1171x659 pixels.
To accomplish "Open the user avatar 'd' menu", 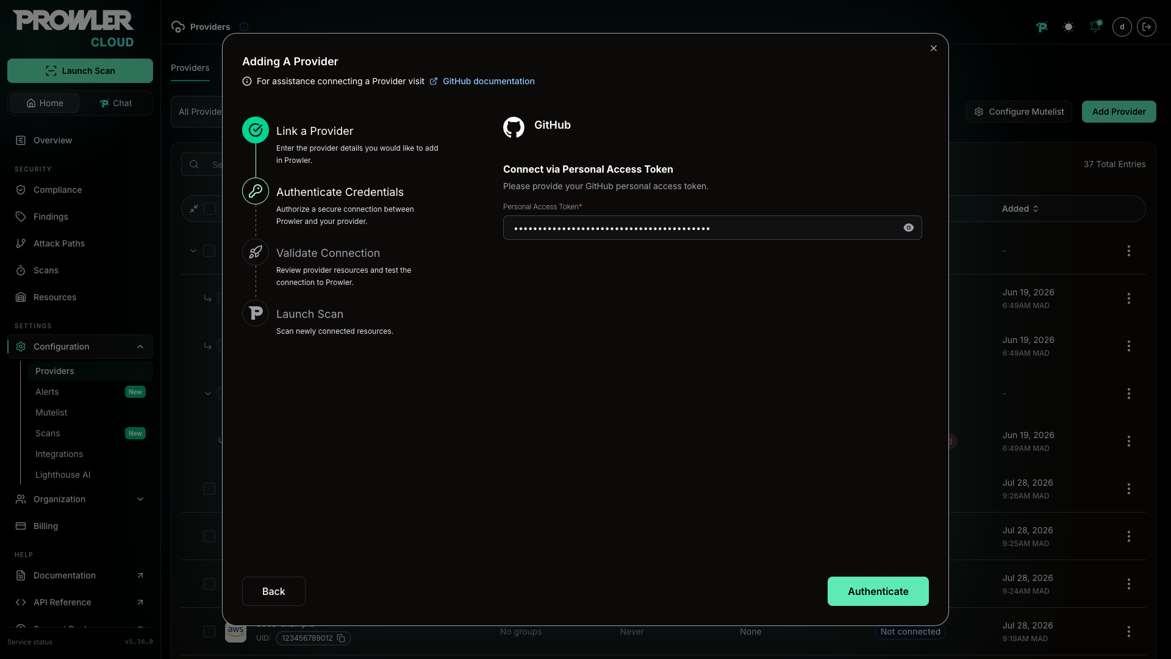I will point(1122,27).
